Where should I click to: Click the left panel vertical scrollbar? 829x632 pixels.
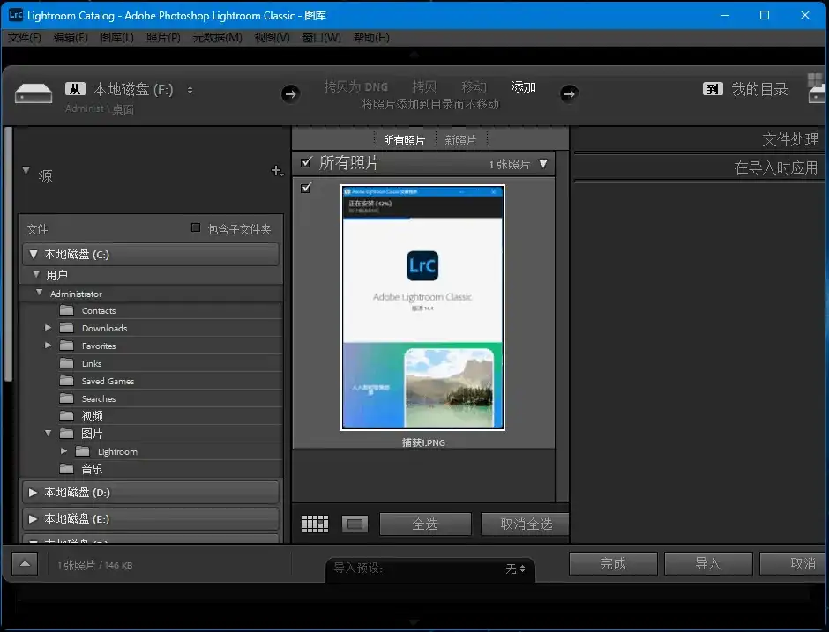[9, 256]
